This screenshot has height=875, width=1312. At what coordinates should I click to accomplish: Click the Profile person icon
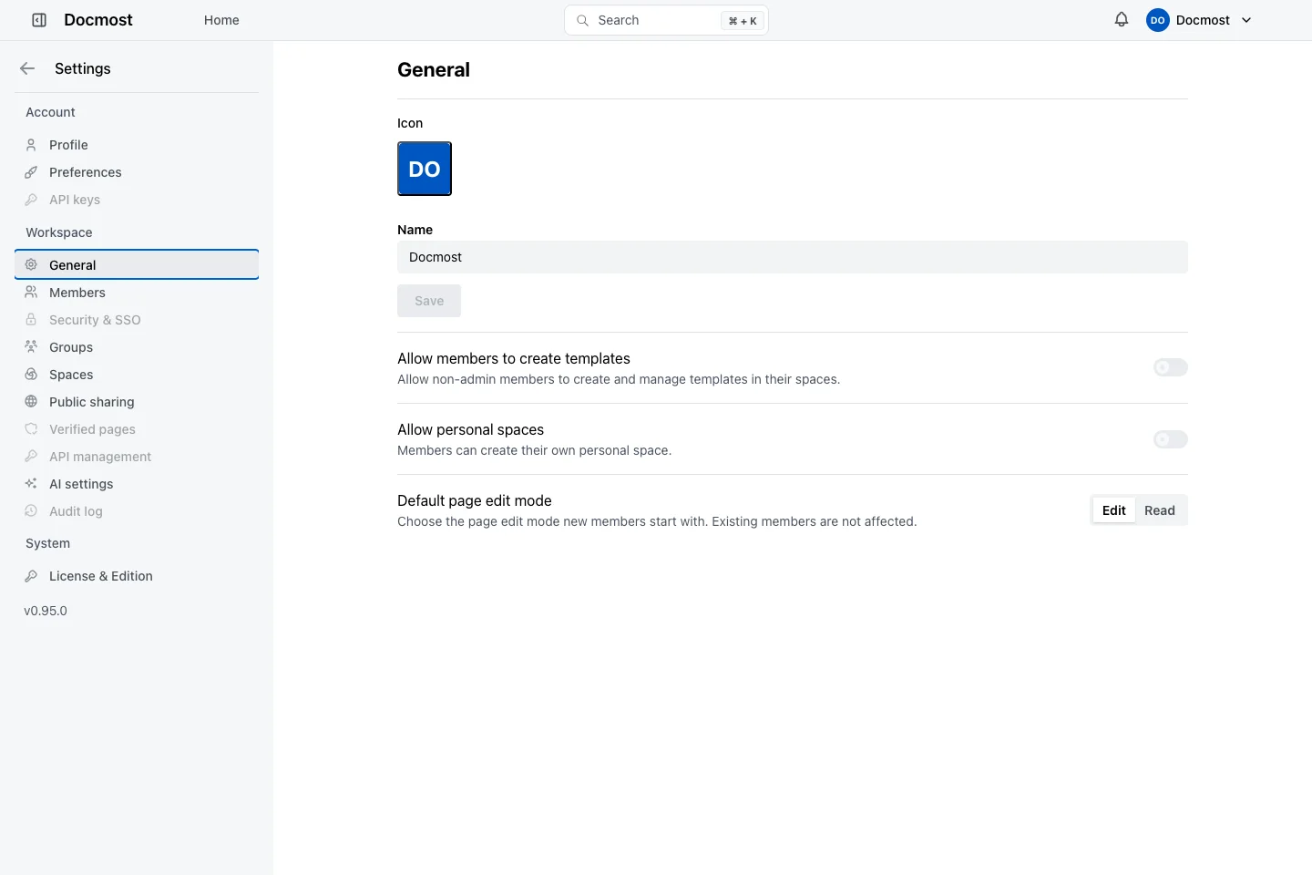coord(31,145)
